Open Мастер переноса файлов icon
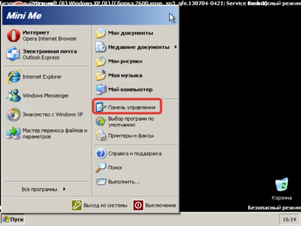 (13, 133)
